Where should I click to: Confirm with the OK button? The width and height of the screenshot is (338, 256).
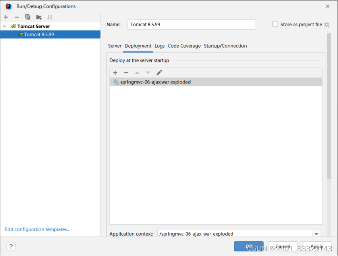(249, 246)
